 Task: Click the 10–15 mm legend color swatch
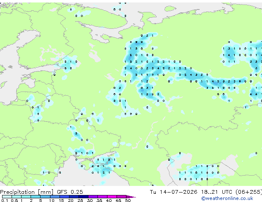click(55, 197)
